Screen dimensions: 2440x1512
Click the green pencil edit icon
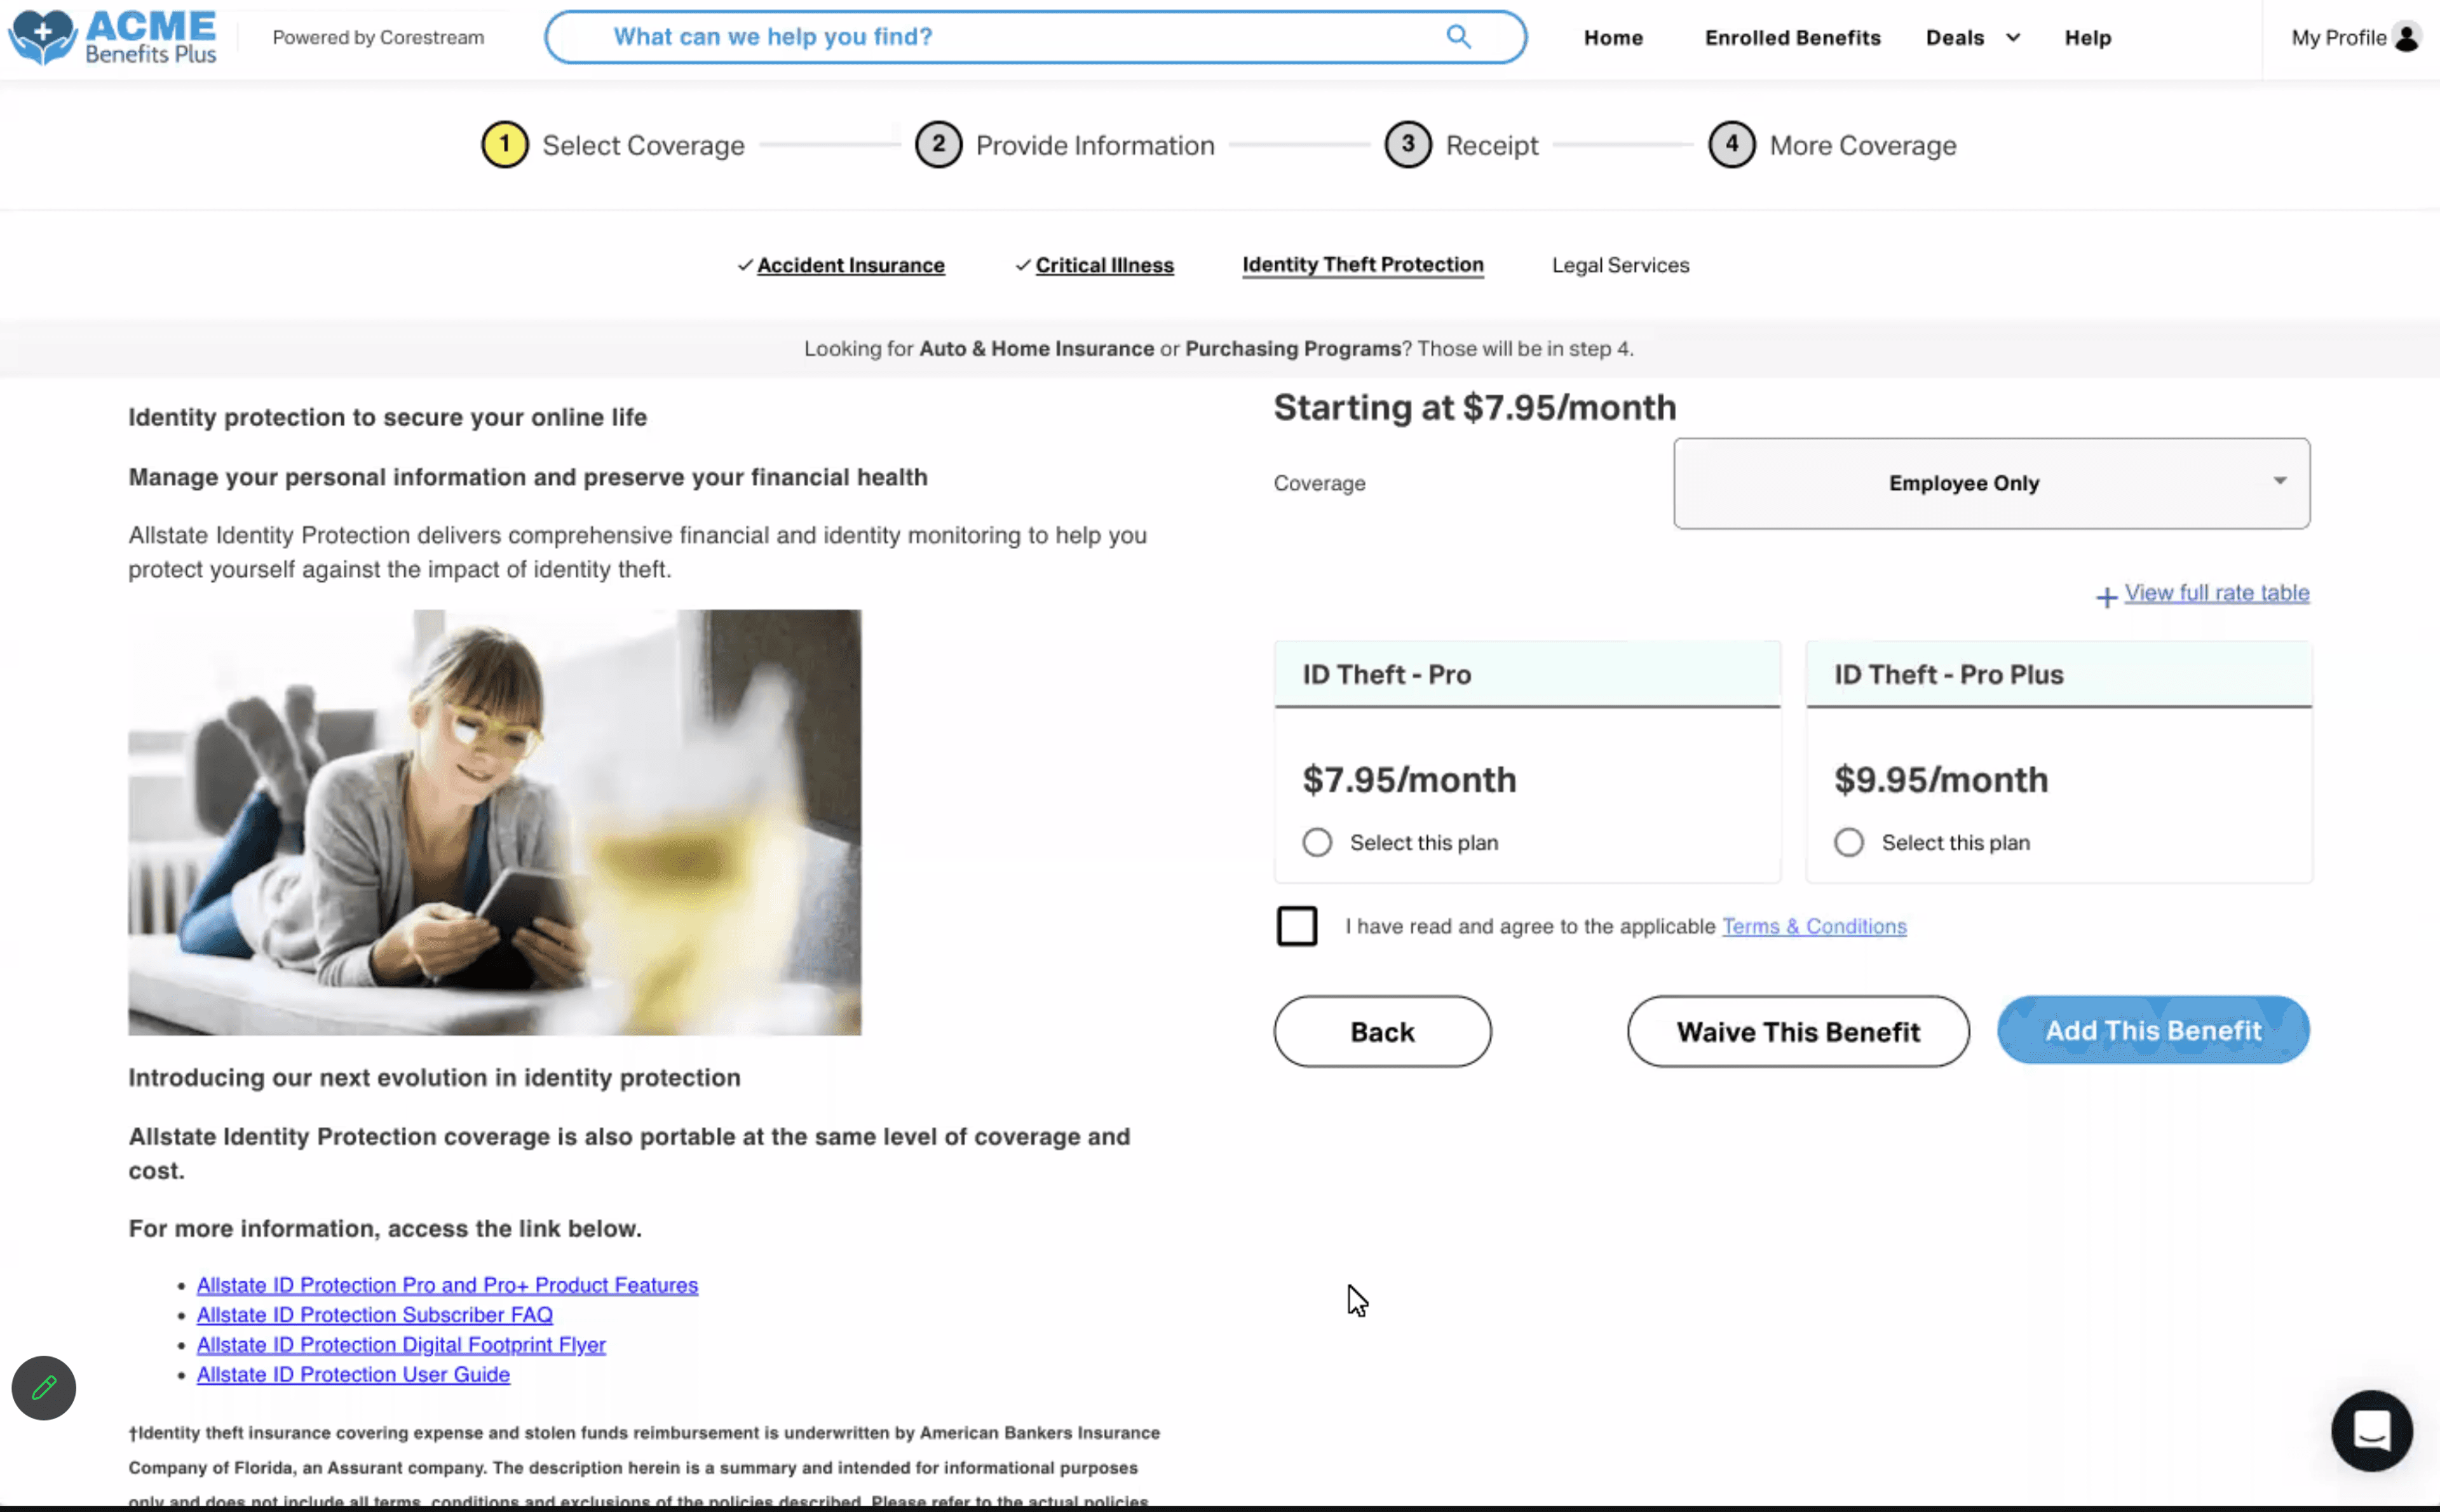coord(44,1387)
